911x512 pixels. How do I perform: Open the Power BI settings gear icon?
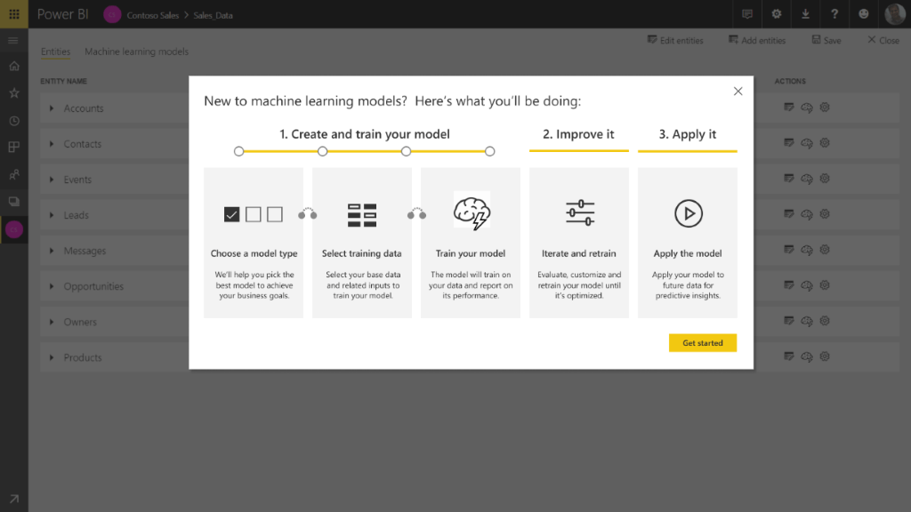pos(776,13)
